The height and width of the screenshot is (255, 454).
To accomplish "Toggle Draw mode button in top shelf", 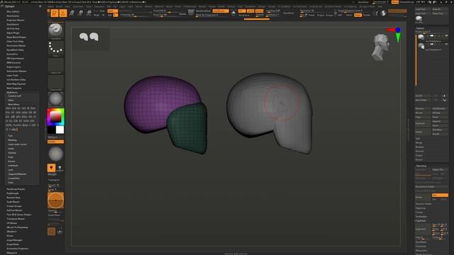I will click(63, 13).
